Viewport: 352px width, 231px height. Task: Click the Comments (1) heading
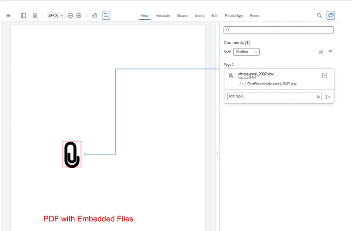point(237,43)
